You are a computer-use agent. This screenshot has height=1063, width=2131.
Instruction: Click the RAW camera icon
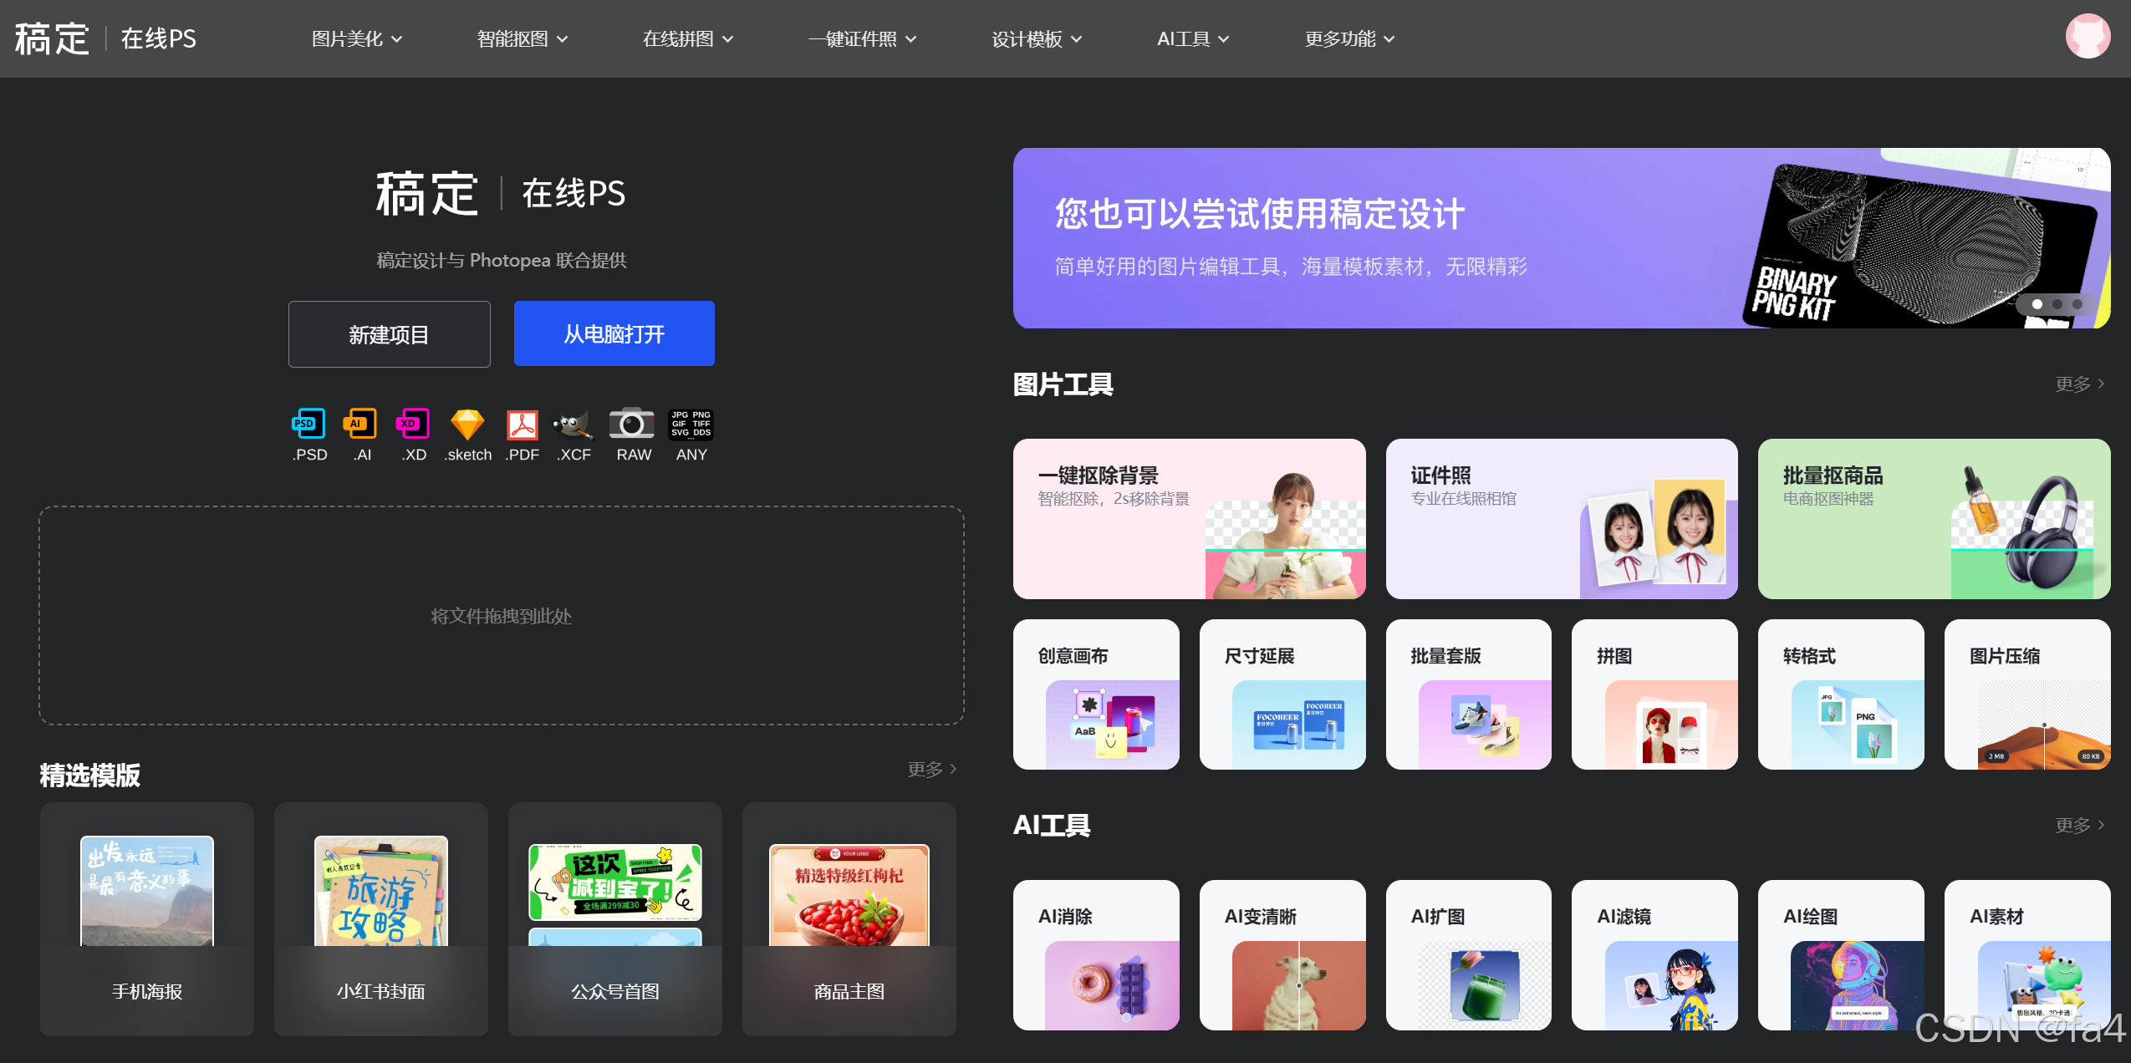click(x=632, y=424)
